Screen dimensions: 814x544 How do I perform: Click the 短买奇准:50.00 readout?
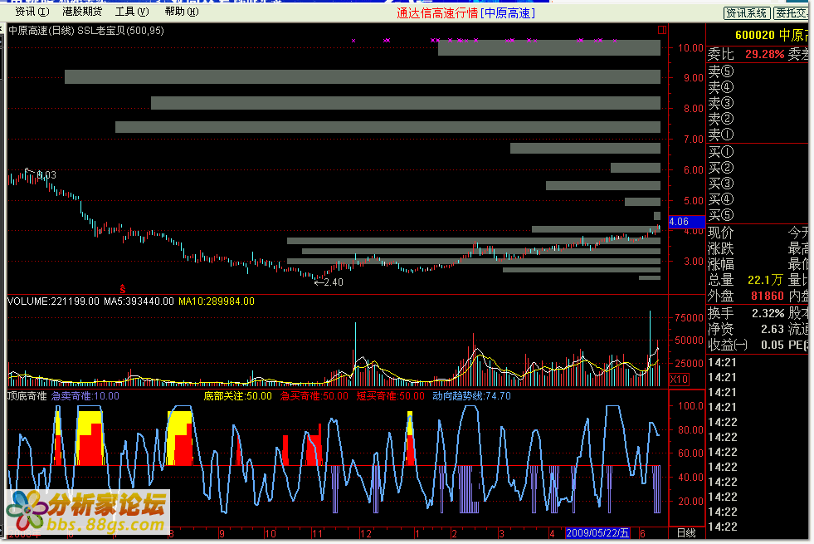(390, 396)
